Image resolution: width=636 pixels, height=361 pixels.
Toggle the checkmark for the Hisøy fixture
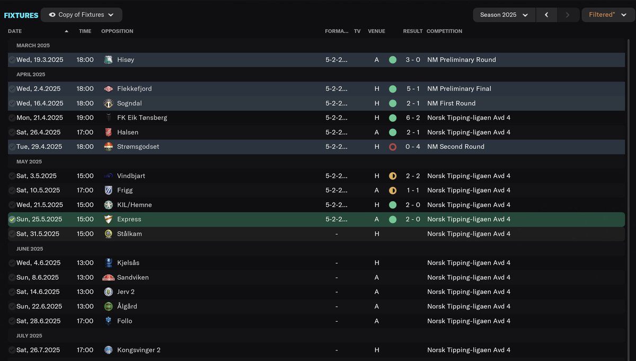click(12, 60)
